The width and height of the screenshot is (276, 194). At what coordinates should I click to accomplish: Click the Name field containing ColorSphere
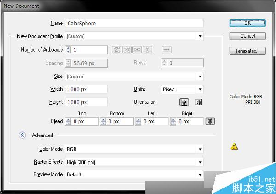click(134, 24)
